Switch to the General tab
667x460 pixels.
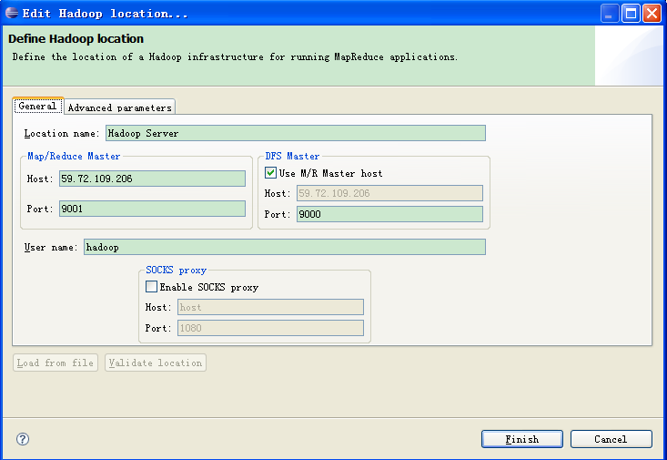pyautogui.click(x=38, y=106)
